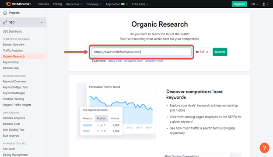Open Bulk Analysis
The width and height of the screenshot is (273, 157).
click(x=11, y=136)
